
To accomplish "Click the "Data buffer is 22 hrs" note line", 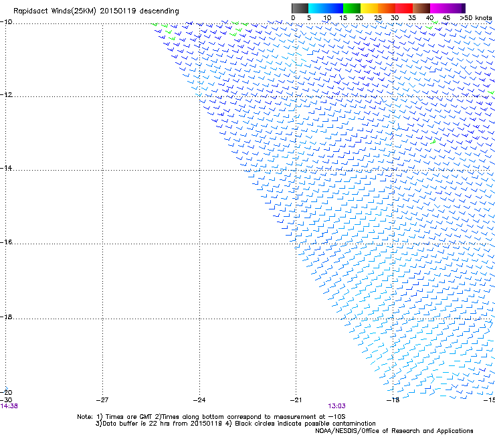I will coord(235,424).
